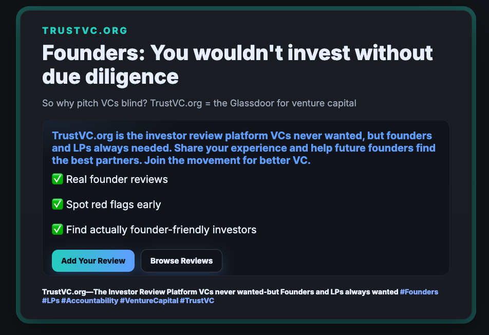Open the #VentureCapital hashtag
Image resolution: width=489 pixels, height=335 pixels.
[149, 301]
